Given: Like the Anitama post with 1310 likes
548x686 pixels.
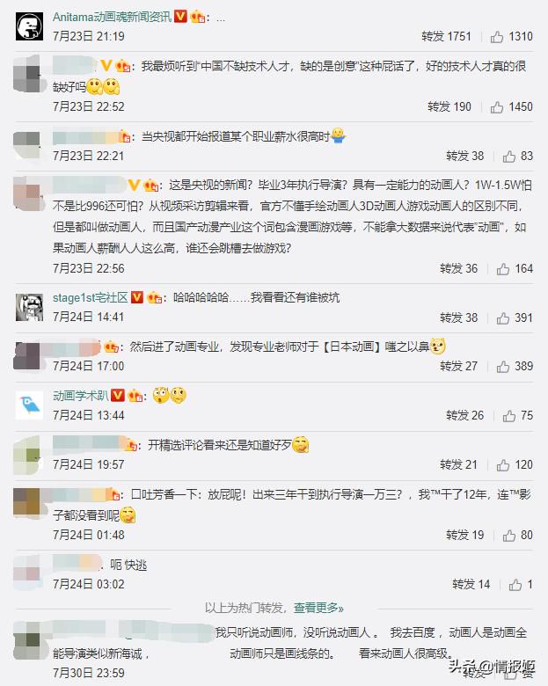Looking at the screenshot, I should pyautogui.click(x=497, y=37).
